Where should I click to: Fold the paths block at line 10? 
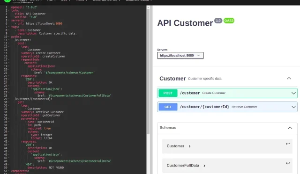click(x=9, y=36)
